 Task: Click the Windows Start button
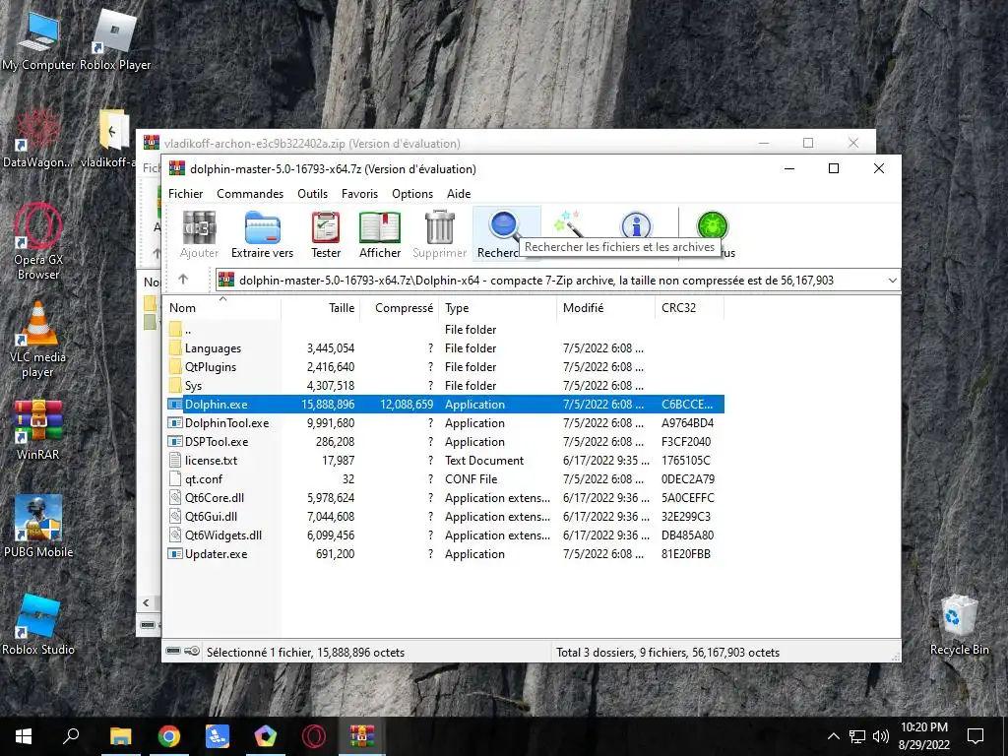tap(24, 736)
